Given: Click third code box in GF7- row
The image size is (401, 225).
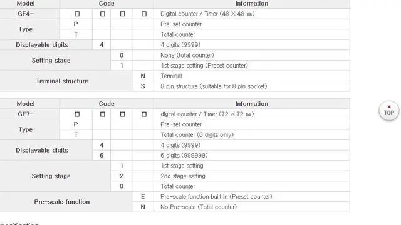Looking at the screenshot, I should click(x=123, y=114).
